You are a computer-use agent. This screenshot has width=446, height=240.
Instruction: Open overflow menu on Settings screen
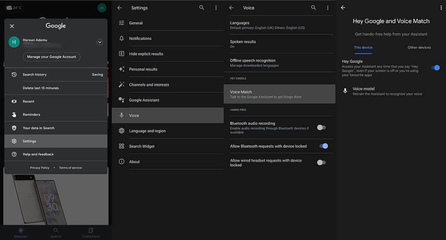[x=216, y=8]
